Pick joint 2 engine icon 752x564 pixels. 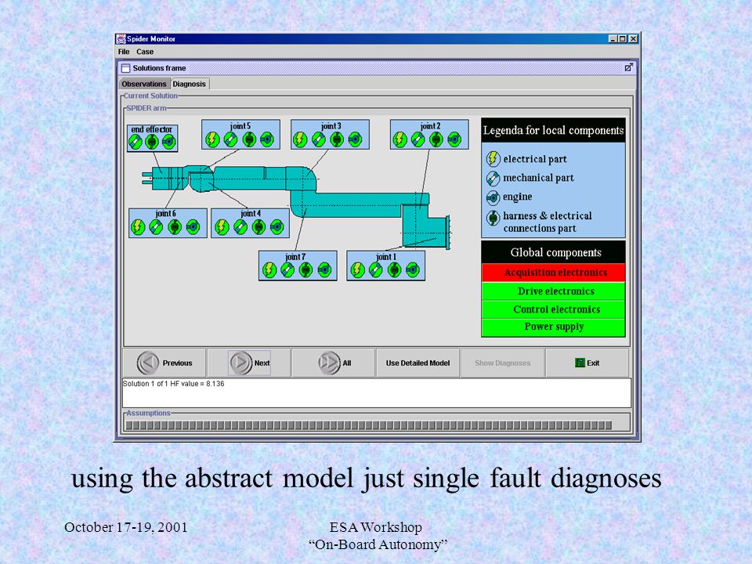(x=454, y=139)
